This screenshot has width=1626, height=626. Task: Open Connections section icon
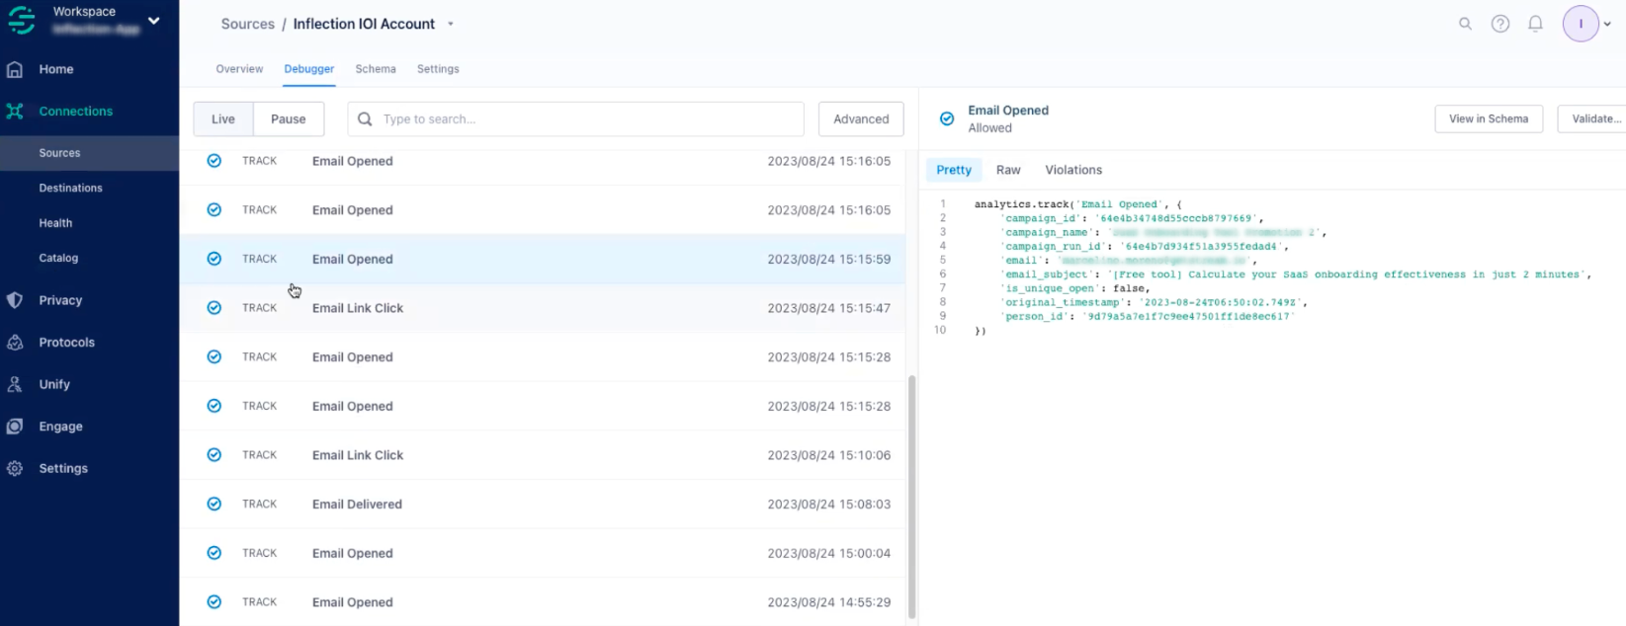click(x=15, y=111)
